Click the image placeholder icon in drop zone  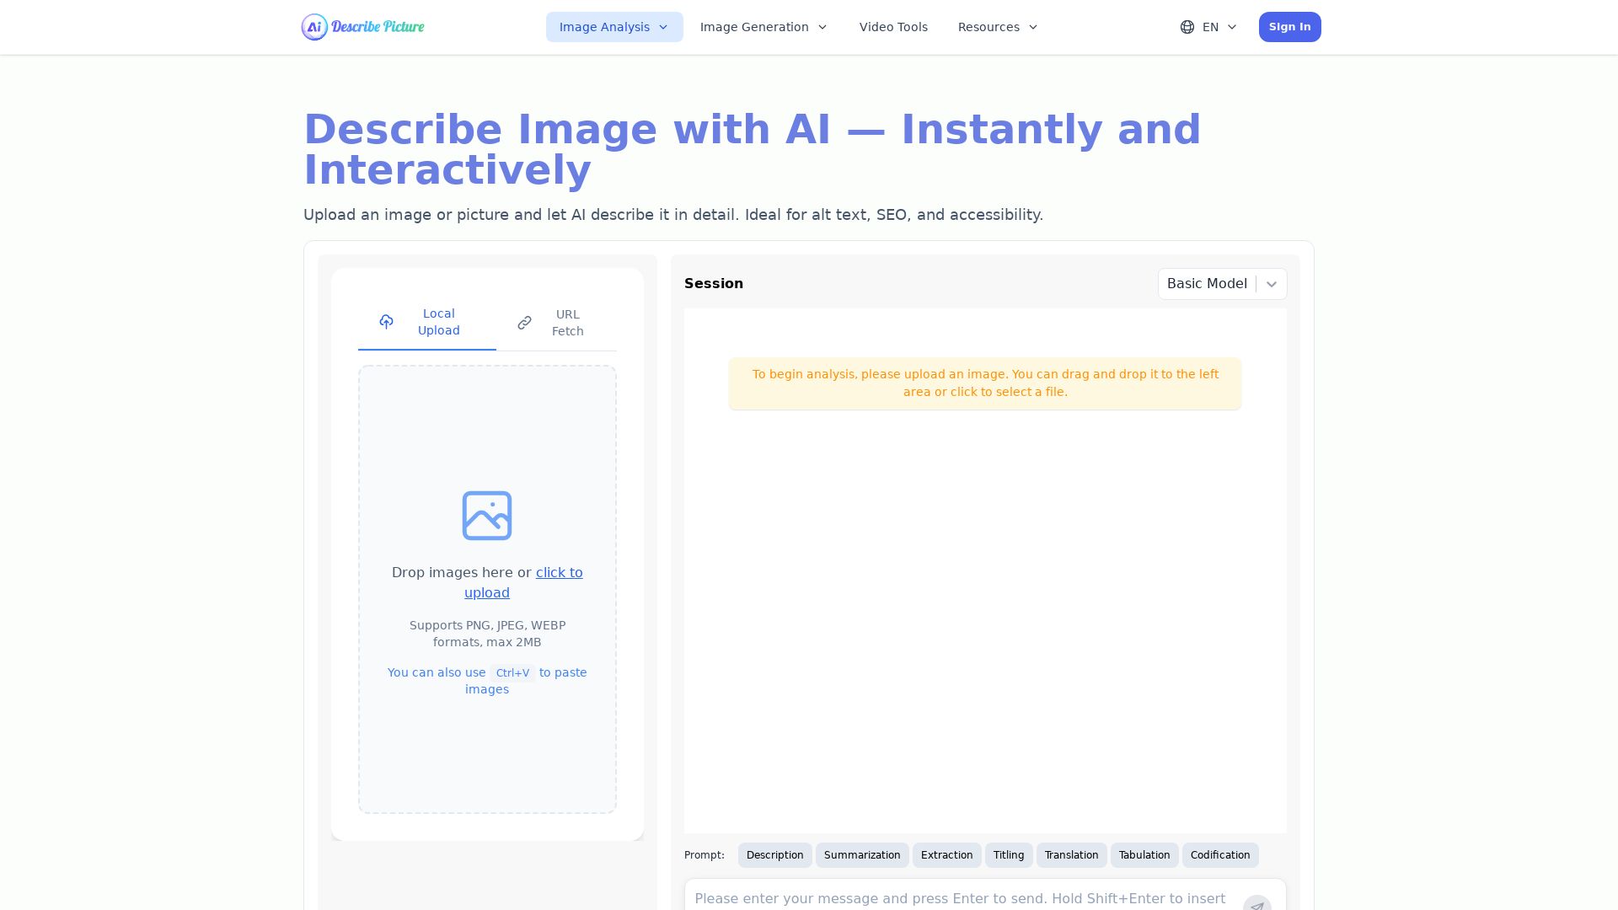487,516
